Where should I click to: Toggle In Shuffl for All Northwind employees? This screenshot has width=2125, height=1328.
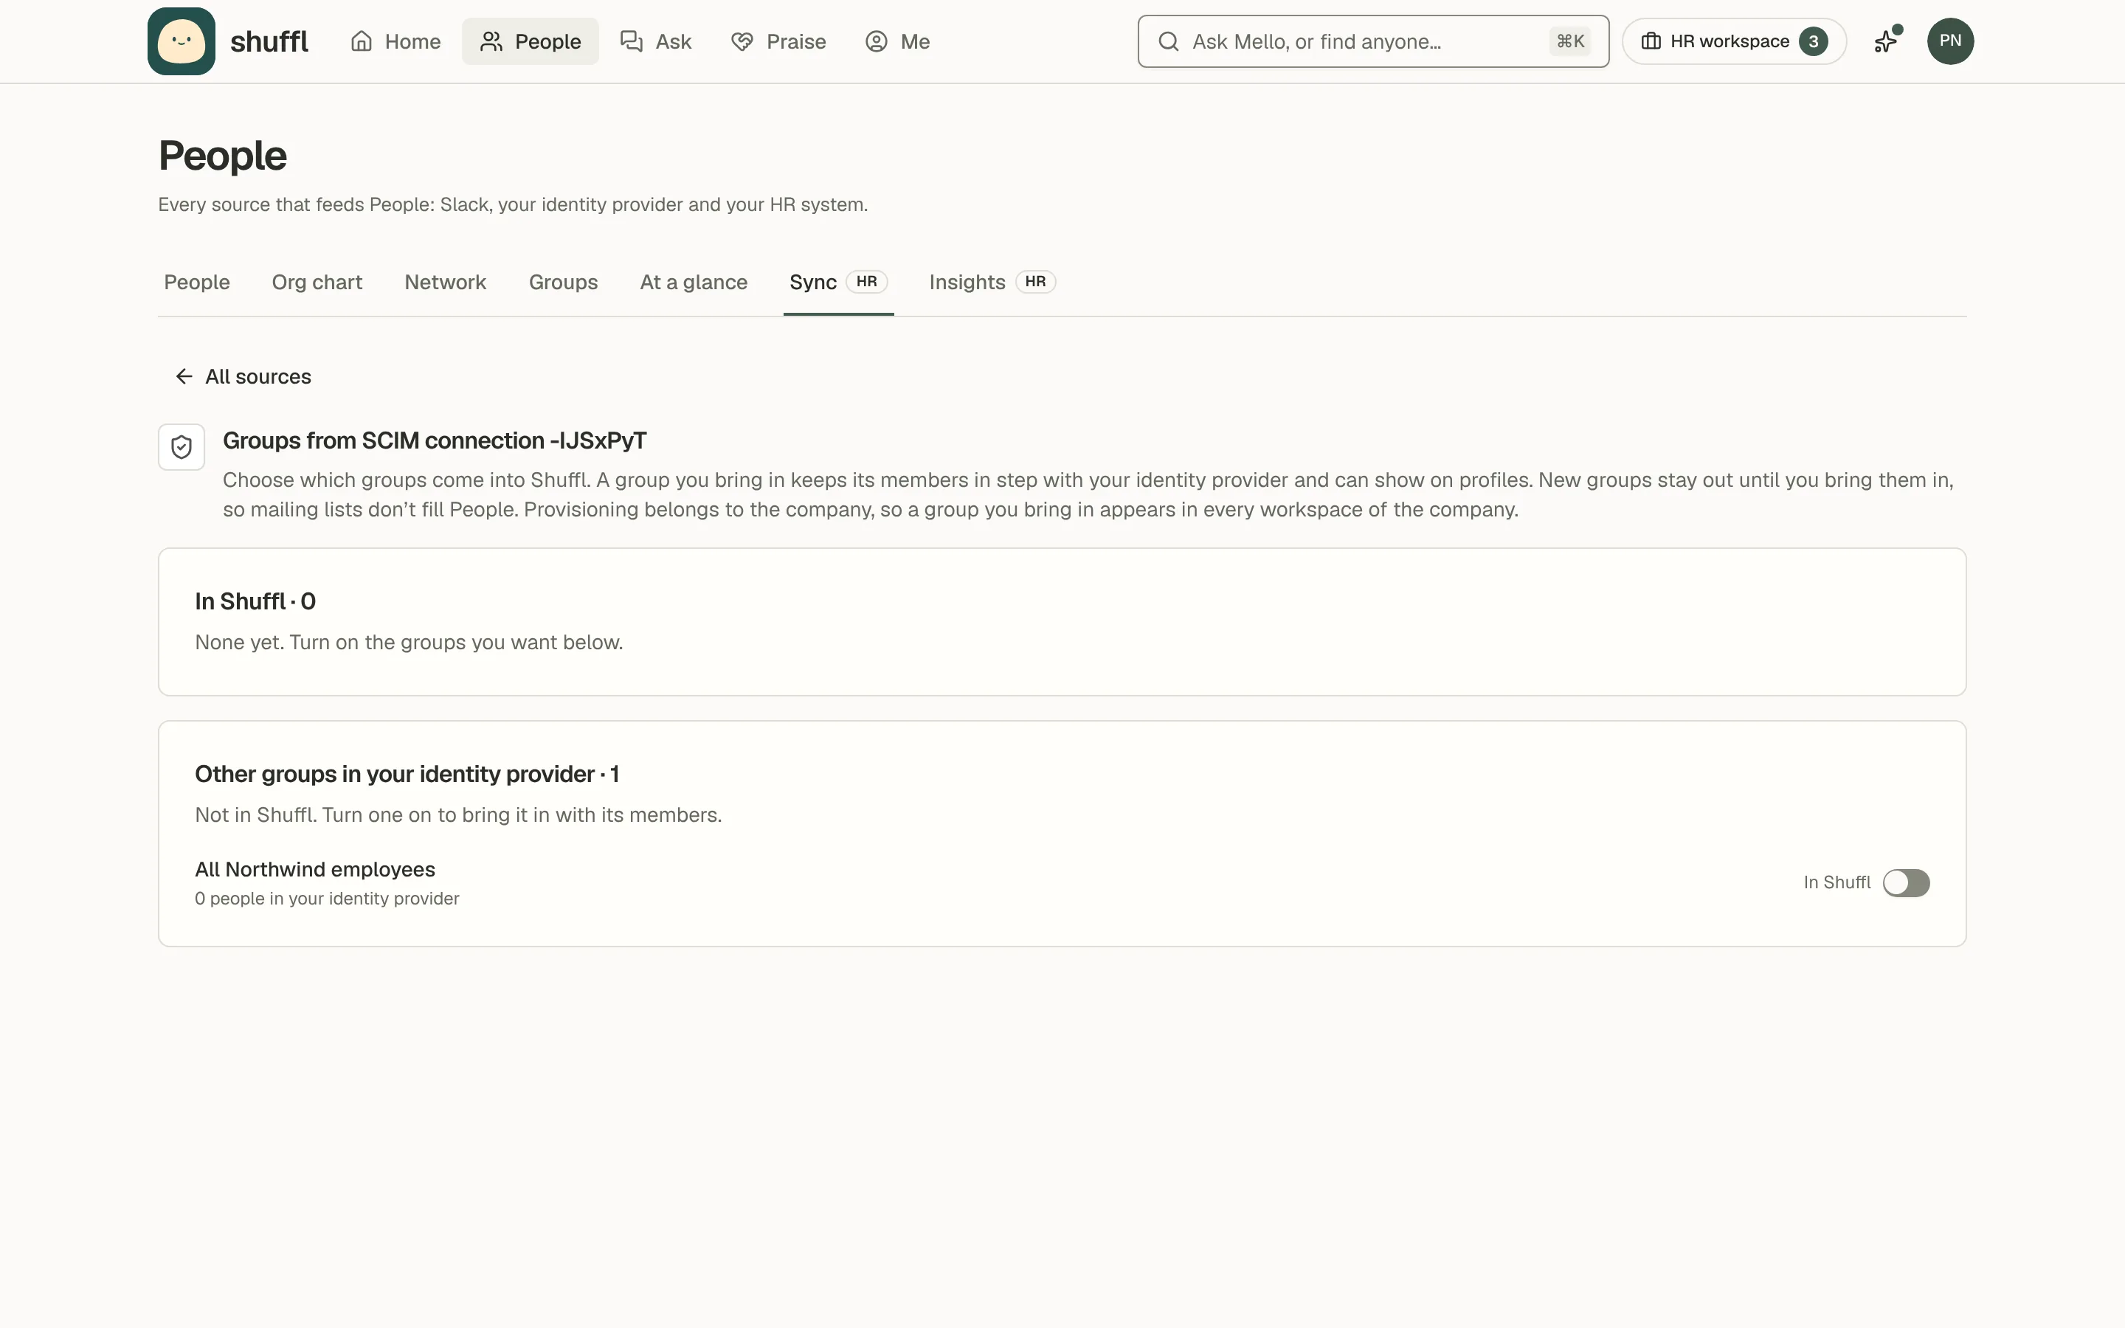[x=1905, y=882]
